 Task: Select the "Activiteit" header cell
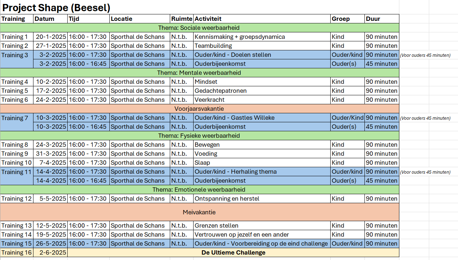click(262, 19)
